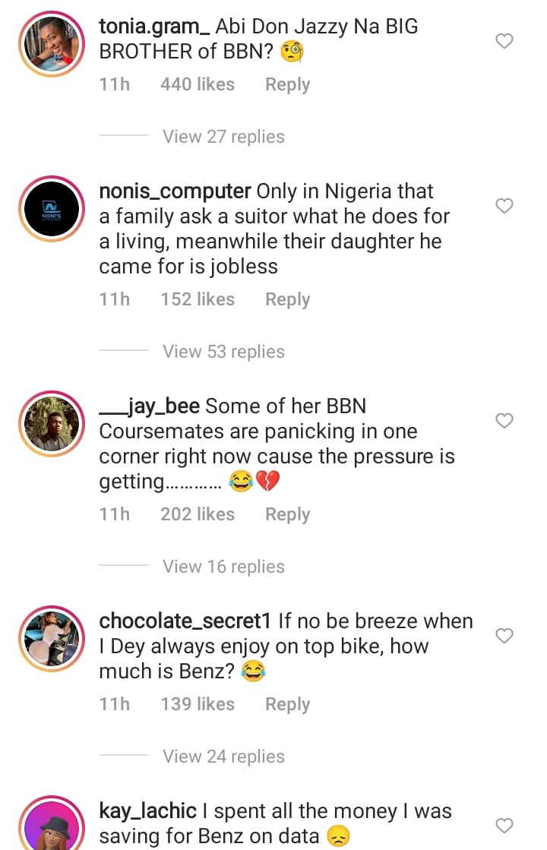Expand View 27 replies
Image resolution: width=547 pixels, height=850 pixels.
tap(223, 137)
